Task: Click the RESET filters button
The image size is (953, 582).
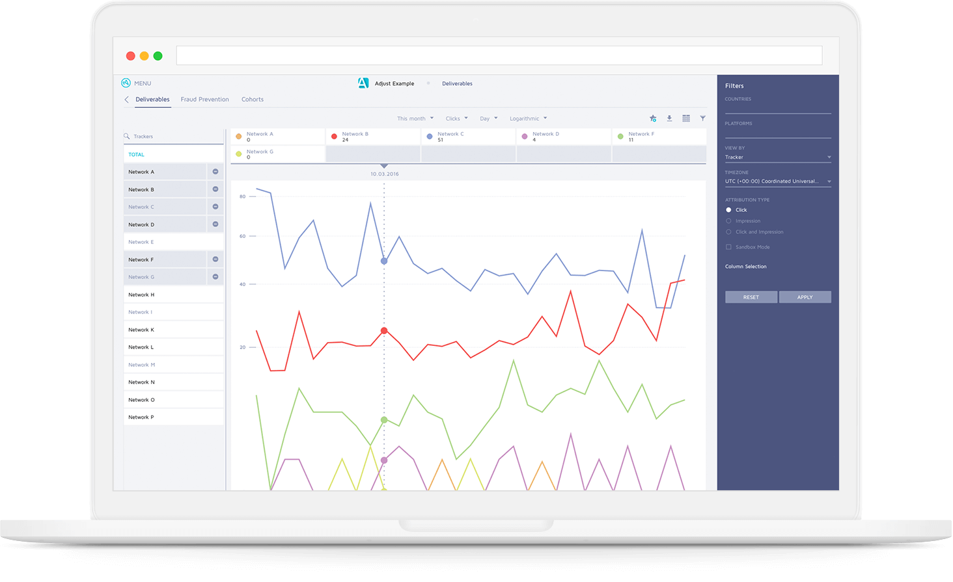Action: tap(751, 297)
